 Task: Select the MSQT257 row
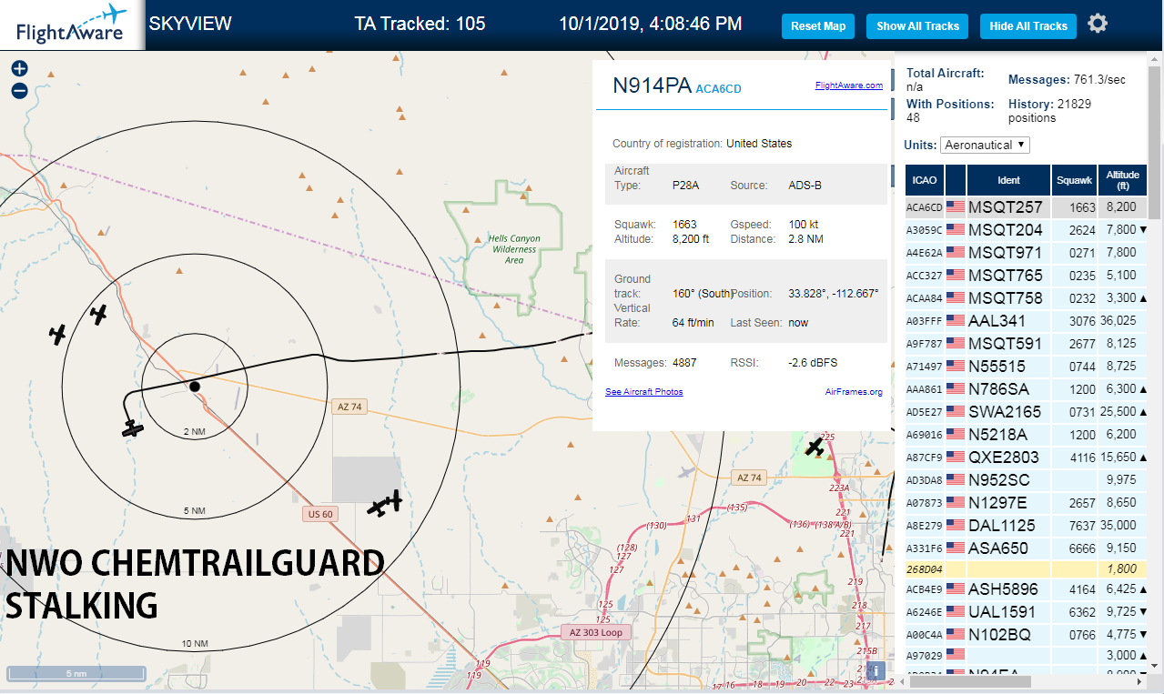coord(1026,207)
